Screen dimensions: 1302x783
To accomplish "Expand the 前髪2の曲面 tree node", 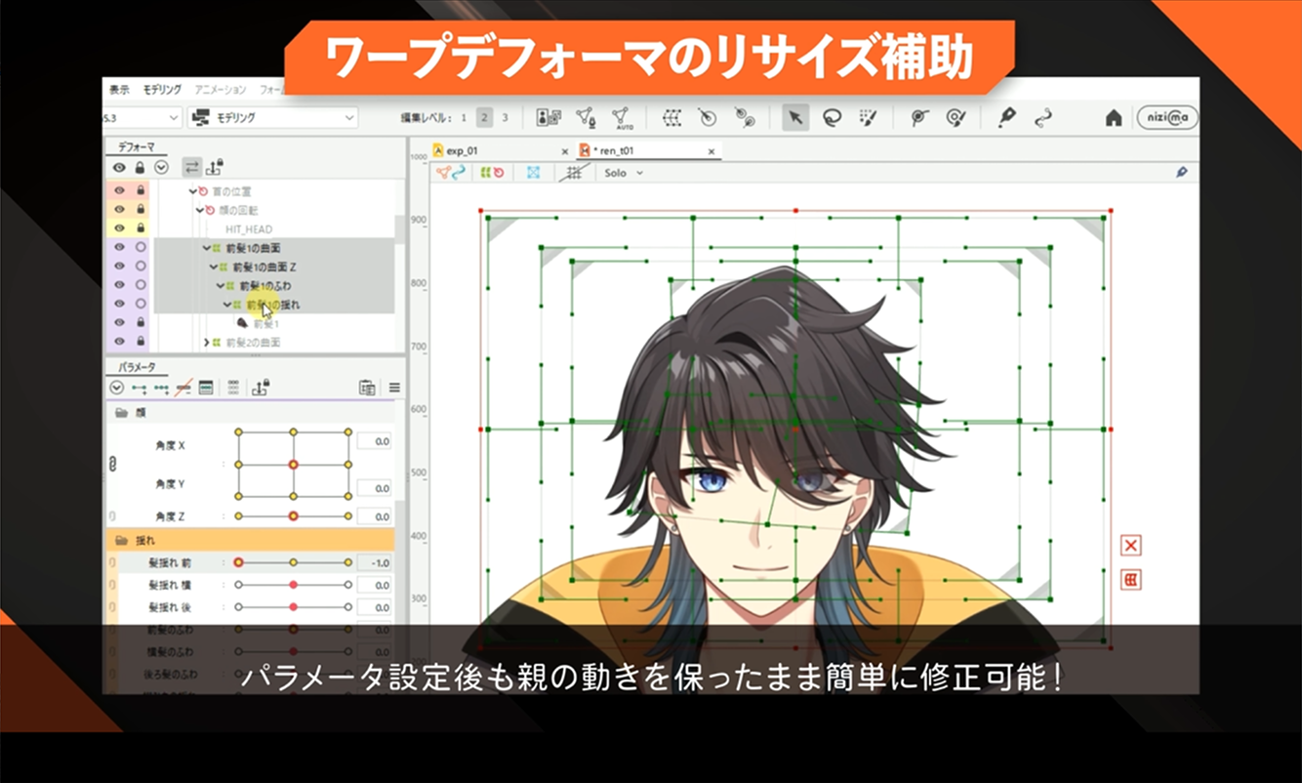I will 206,343.
